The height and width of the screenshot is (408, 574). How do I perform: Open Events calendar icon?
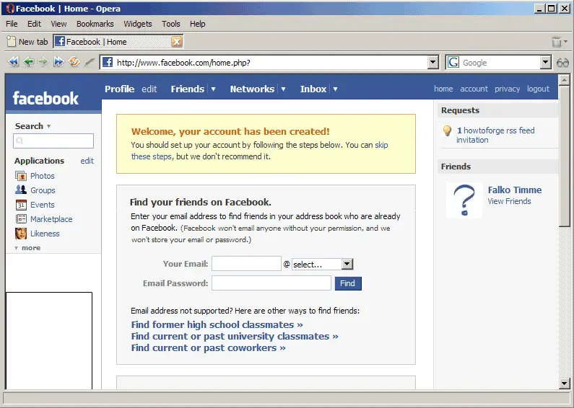coord(21,205)
